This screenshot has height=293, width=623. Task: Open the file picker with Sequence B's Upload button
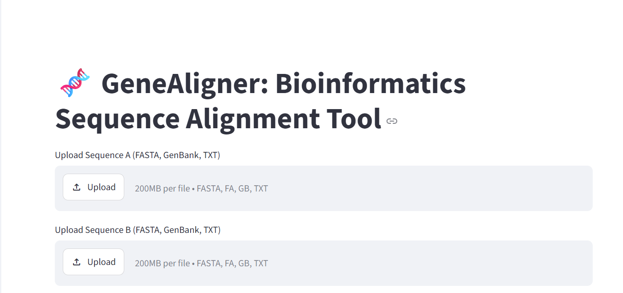pyautogui.click(x=94, y=262)
